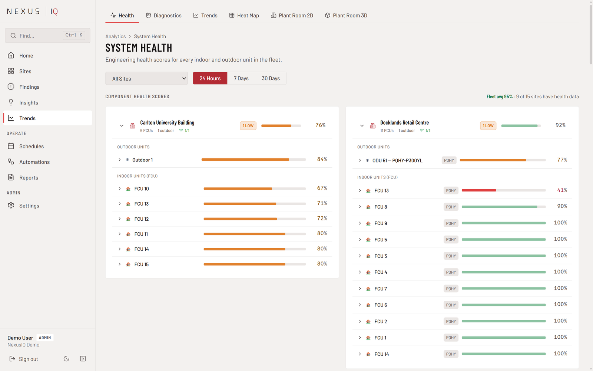
Task: Open Insights lightbulb icon
Action: point(11,102)
